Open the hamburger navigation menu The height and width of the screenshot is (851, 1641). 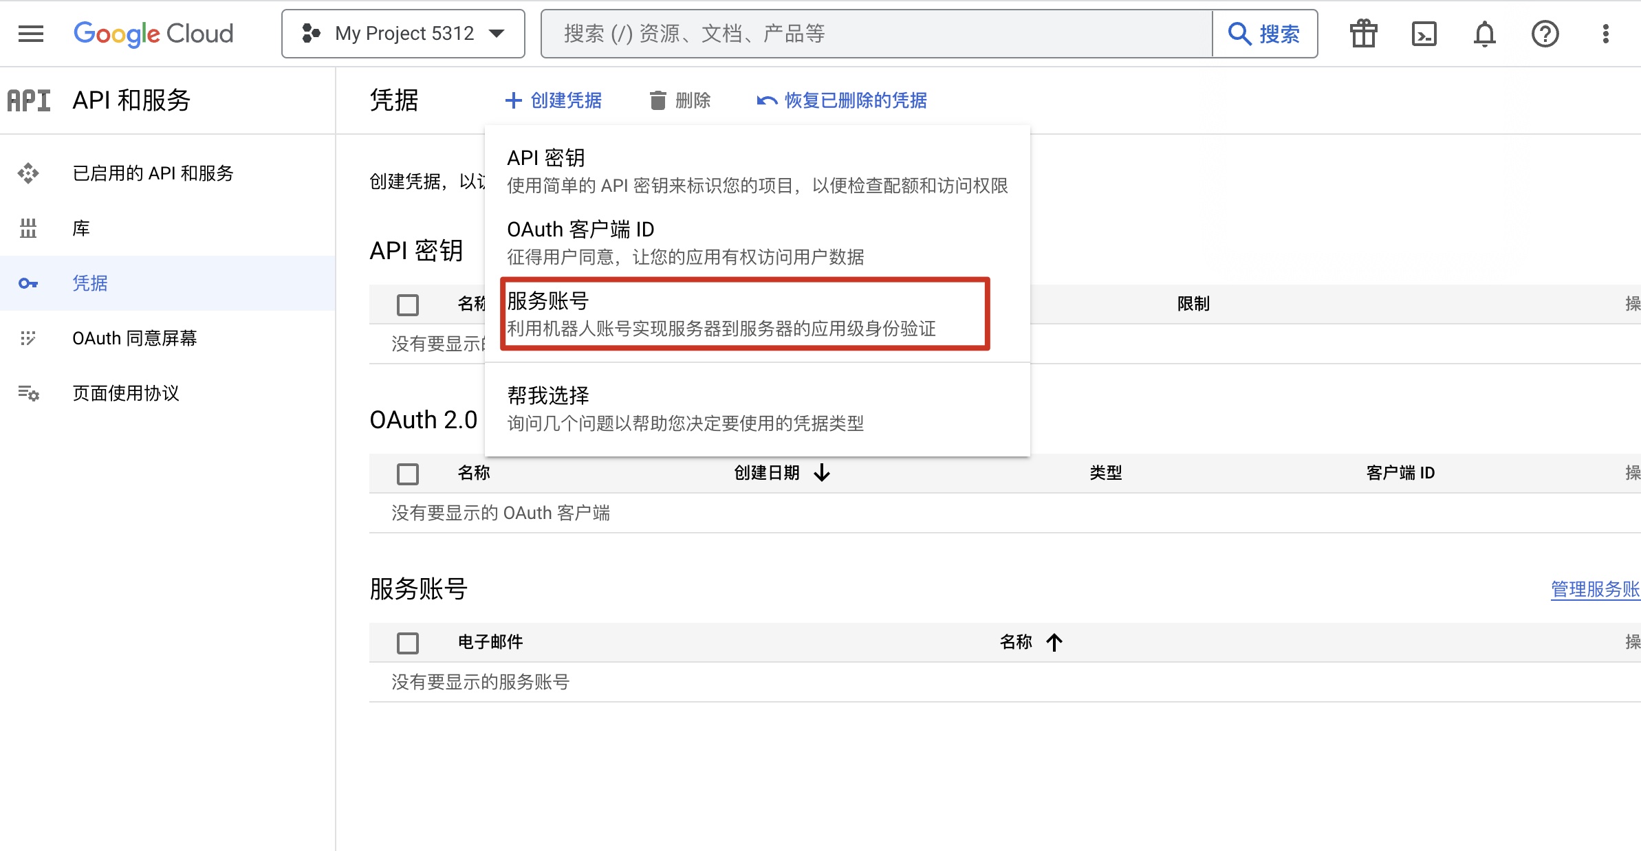[x=31, y=34]
